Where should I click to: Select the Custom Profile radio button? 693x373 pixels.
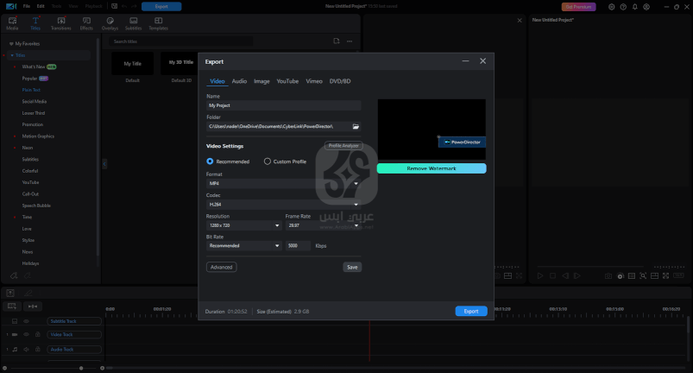click(x=268, y=161)
